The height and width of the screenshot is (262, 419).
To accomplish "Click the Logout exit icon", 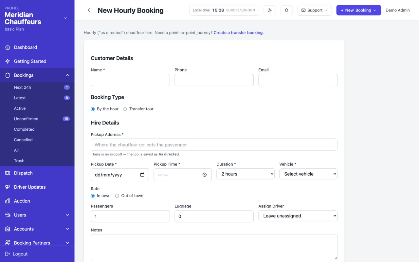I will click(8, 254).
